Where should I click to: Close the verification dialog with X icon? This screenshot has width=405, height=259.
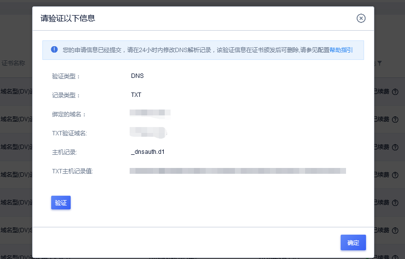click(361, 18)
